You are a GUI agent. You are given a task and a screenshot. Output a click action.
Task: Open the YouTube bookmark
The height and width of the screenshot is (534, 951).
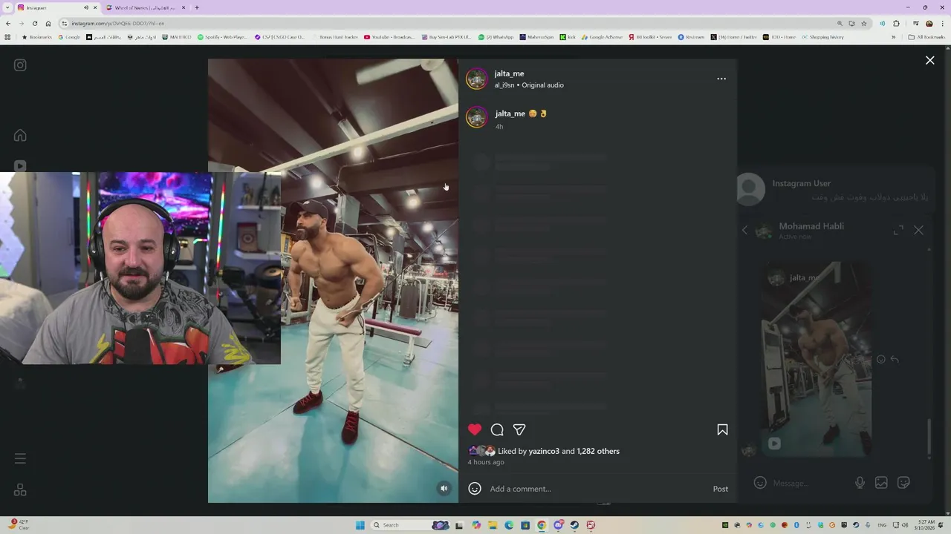point(389,37)
